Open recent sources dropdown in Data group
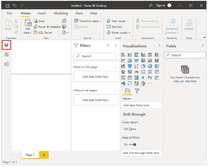The height and width of the screenshot is (167, 208). pyautogui.click(x=66, y=33)
